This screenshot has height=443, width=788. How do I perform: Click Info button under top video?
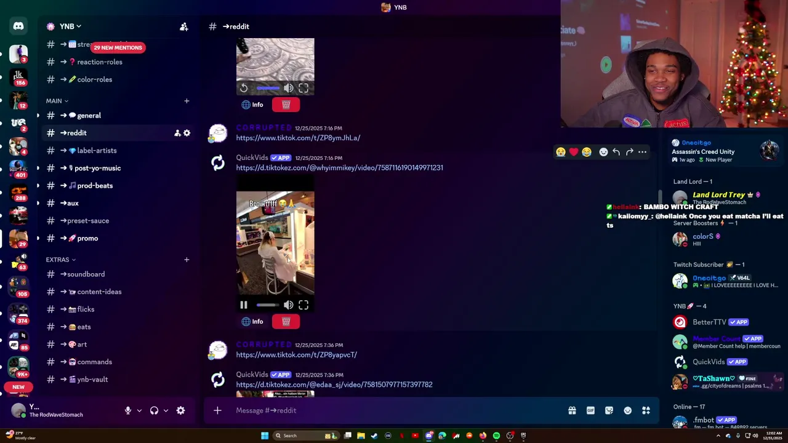(x=252, y=105)
